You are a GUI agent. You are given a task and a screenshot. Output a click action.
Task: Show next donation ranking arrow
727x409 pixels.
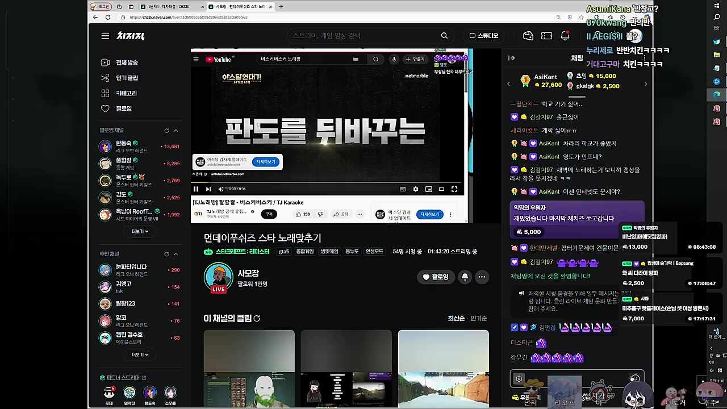coord(645,84)
